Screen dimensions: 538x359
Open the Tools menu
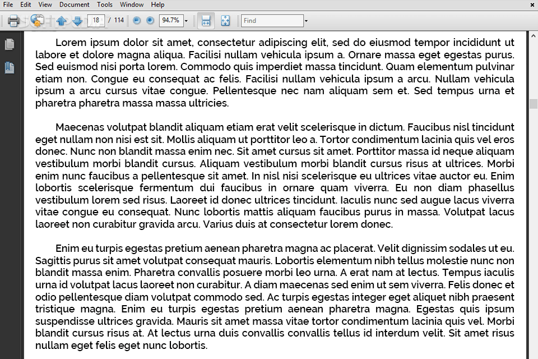point(104,4)
